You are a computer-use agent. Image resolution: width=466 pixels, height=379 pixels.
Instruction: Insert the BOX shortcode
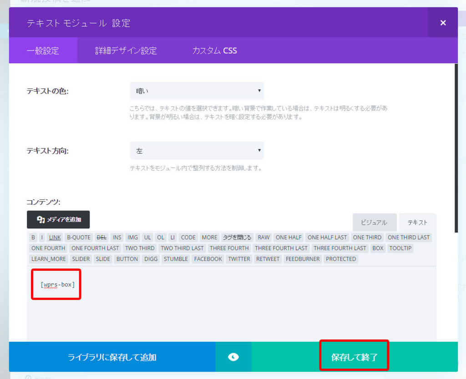(378, 248)
